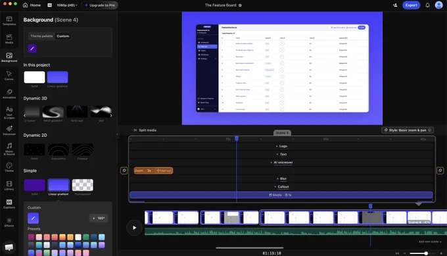This screenshot has height=256, width=447.
Task: Open the 180° gradient angle dropdown
Action: click(x=99, y=218)
